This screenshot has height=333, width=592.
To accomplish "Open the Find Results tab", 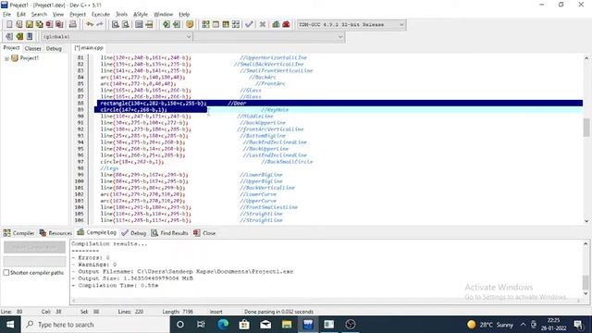I will (169, 233).
